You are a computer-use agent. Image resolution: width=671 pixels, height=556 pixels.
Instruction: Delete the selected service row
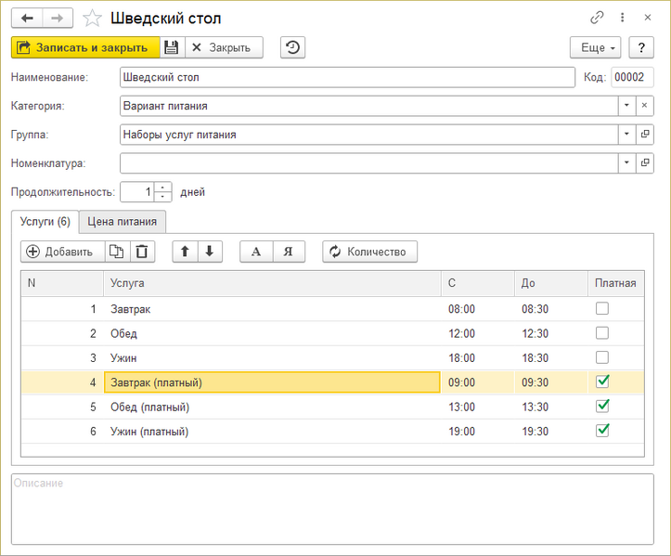tap(141, 252)
